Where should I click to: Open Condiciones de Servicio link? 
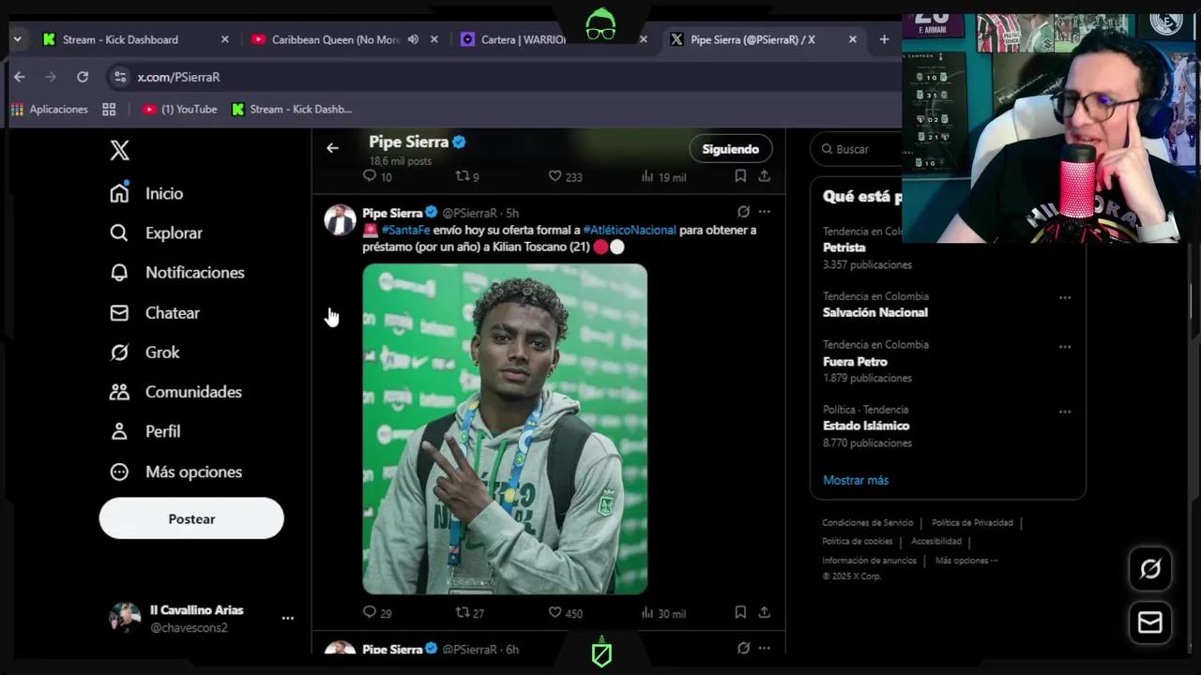(867, 523)
